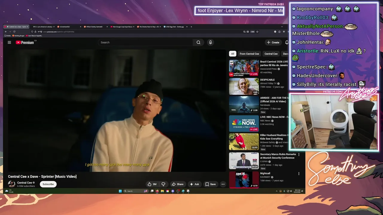Open Firefox from the taskbar
The width and height of the screenshot is (383, 215).
pyautogui.click(x=157, y=191)
